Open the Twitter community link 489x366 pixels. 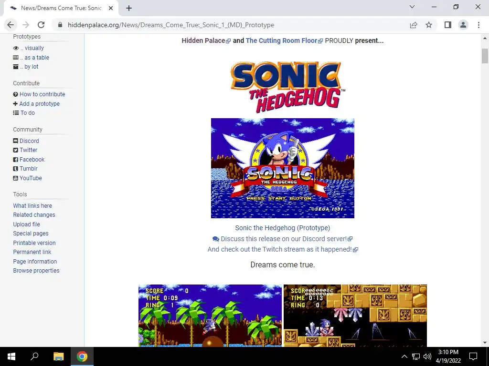point(25,150)
